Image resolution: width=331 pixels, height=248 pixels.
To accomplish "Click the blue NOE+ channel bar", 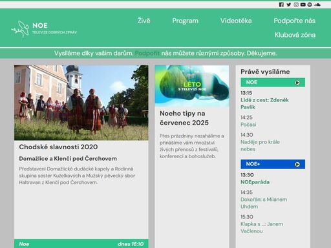I will click(273, 164).
